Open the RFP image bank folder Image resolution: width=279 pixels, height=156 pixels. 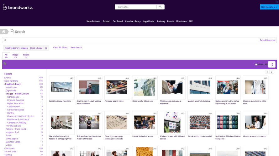click(13, 126)
